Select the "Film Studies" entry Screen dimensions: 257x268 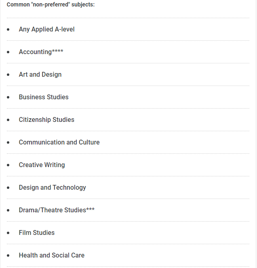click(x=36, y=233)
